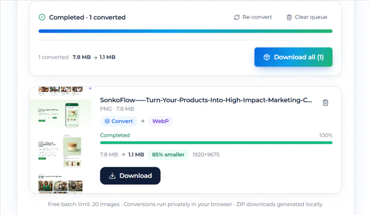Click the Re-convert button
Image resolution: width=370 pixels, height=215 pixels.
(253, 17)
